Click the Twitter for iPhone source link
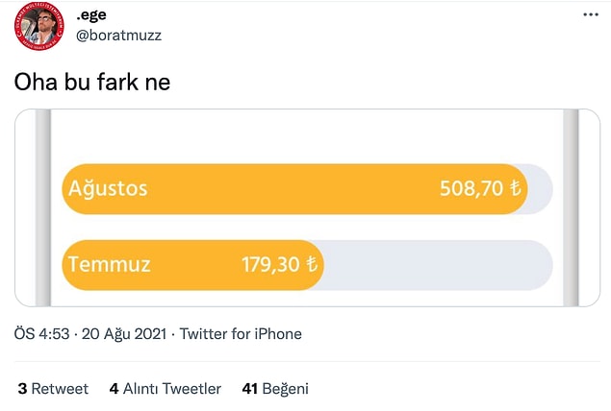The height and width of the screenshot is (411, 611). click(x=241, y=334)
